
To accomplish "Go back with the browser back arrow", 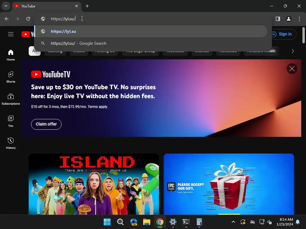I will point(7,19).
